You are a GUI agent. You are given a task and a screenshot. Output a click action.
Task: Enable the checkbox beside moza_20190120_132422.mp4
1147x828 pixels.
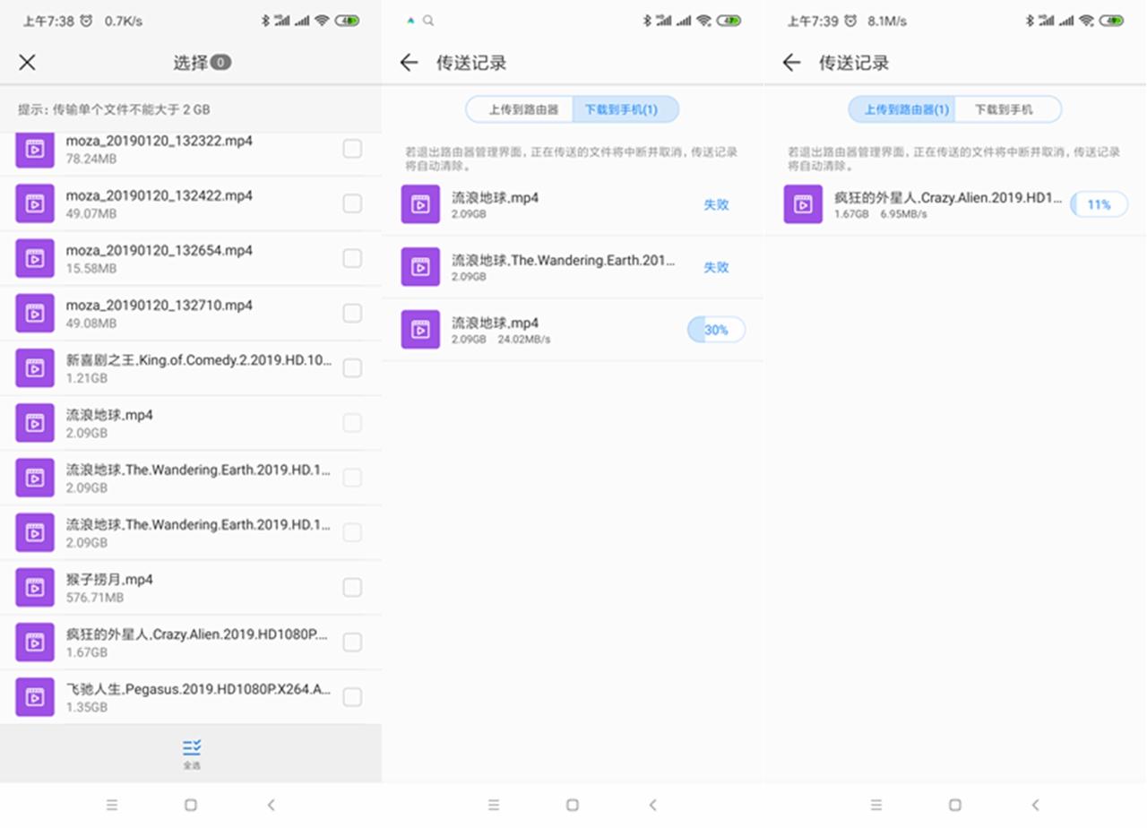352,203
